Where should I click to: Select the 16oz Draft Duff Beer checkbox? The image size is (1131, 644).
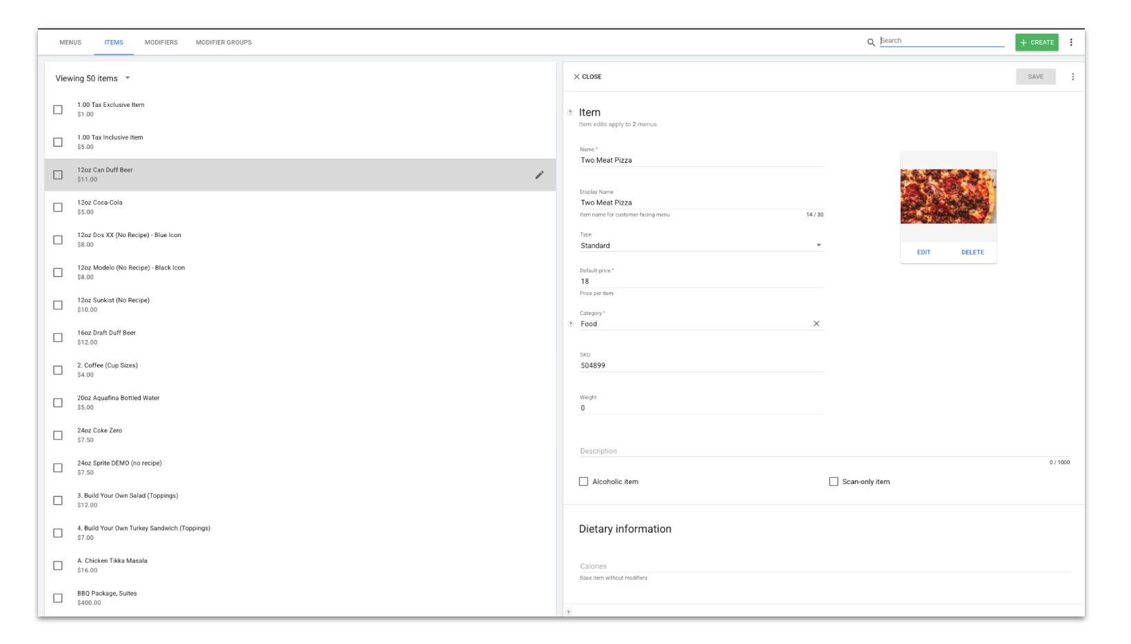pos(58,338)
